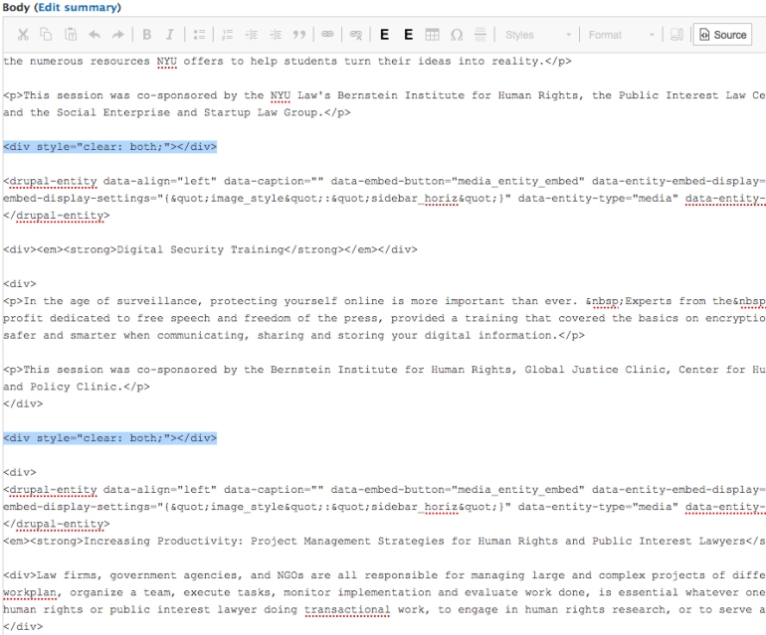This screenshot has width=766, height=635.
Task: Click 'This session was co-sponsored by the NYU Law's'
Action: tap(177, 95)
